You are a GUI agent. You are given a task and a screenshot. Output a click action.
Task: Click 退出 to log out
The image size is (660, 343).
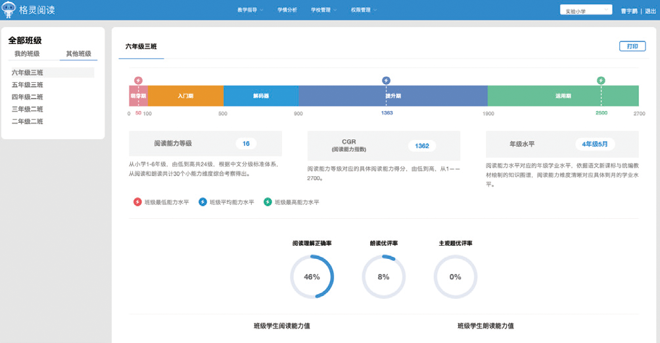650,11
